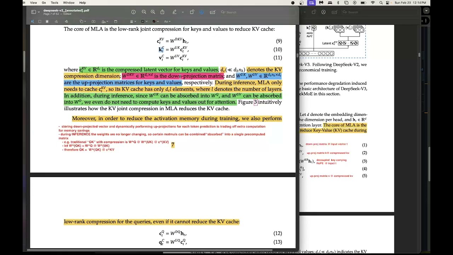Image resolution: width=453 pixels, height=255 pixels.
Task: Open the Window menu
Action: [x=69, y=3]
